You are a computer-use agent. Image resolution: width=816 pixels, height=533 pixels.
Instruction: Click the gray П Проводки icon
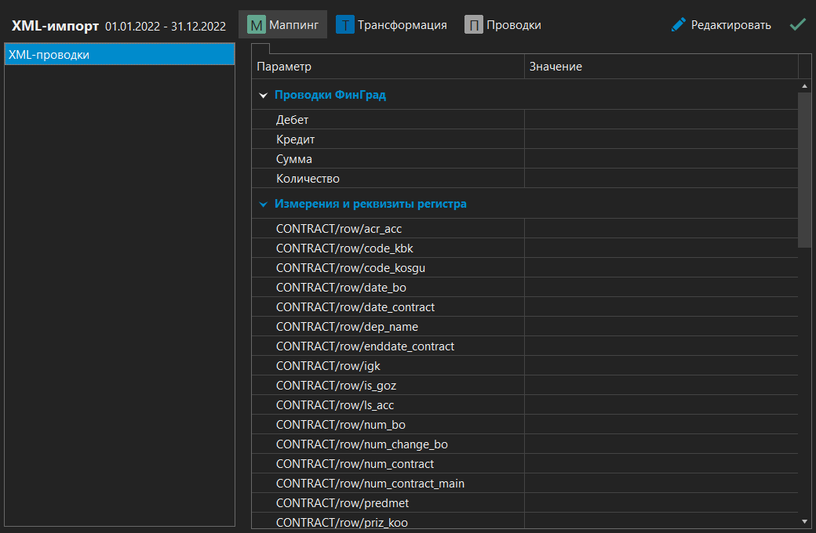pos(473,25)
